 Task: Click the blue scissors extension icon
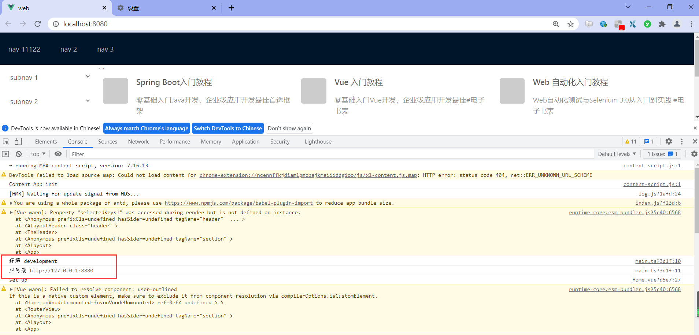click(x=633, y=24)
